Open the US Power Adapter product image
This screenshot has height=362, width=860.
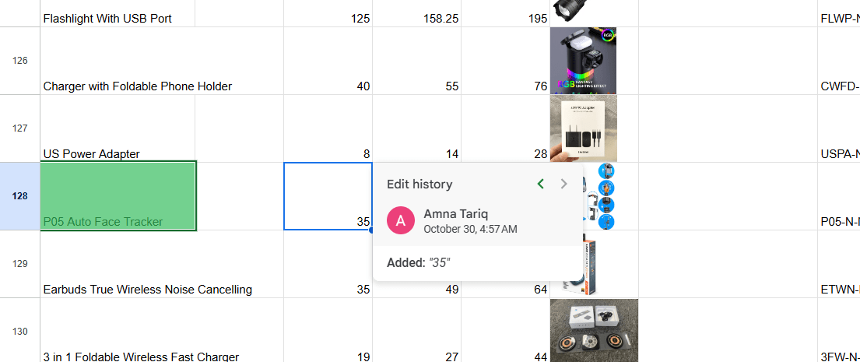583,128
